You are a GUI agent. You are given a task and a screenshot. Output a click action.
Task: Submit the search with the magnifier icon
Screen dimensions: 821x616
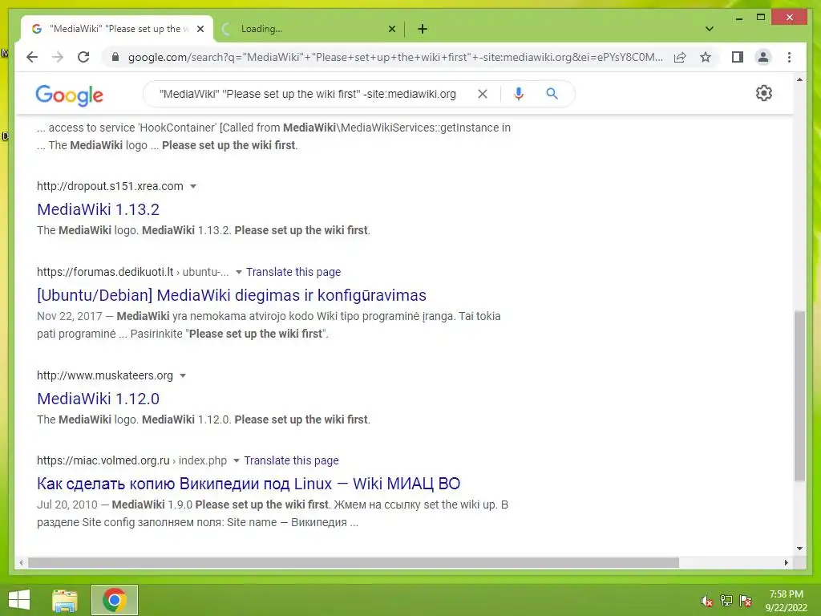click(552, 94)
